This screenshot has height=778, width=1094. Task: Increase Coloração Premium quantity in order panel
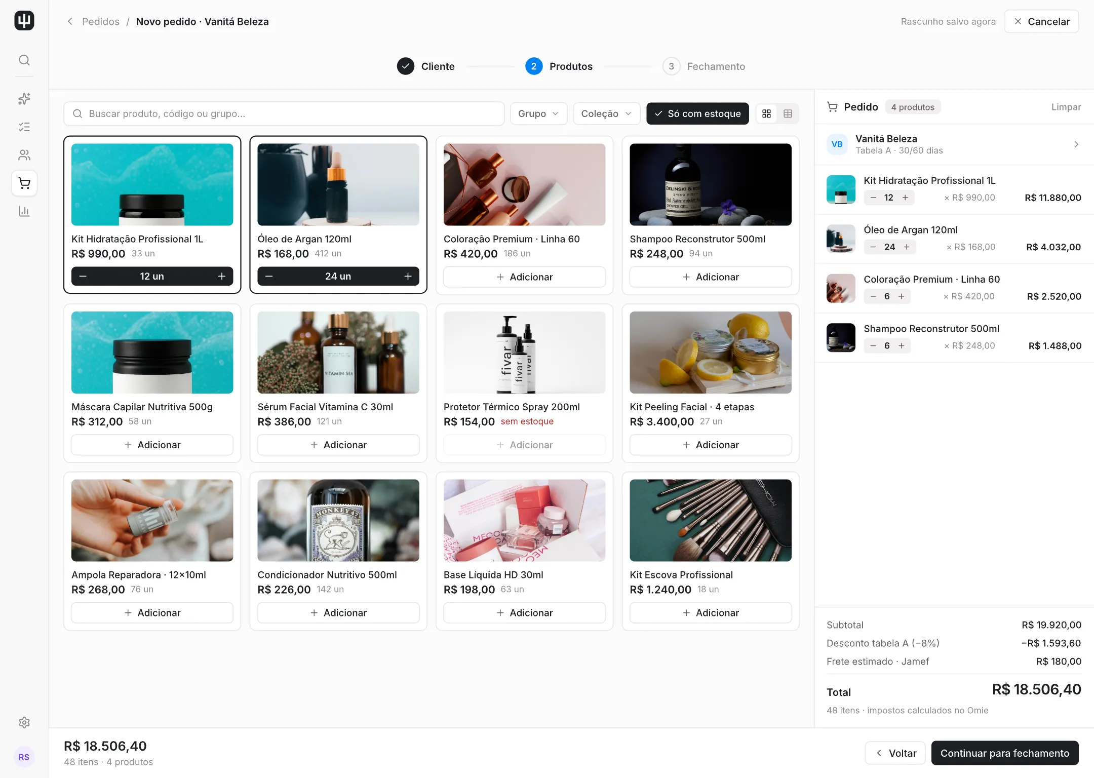[901, 296]
